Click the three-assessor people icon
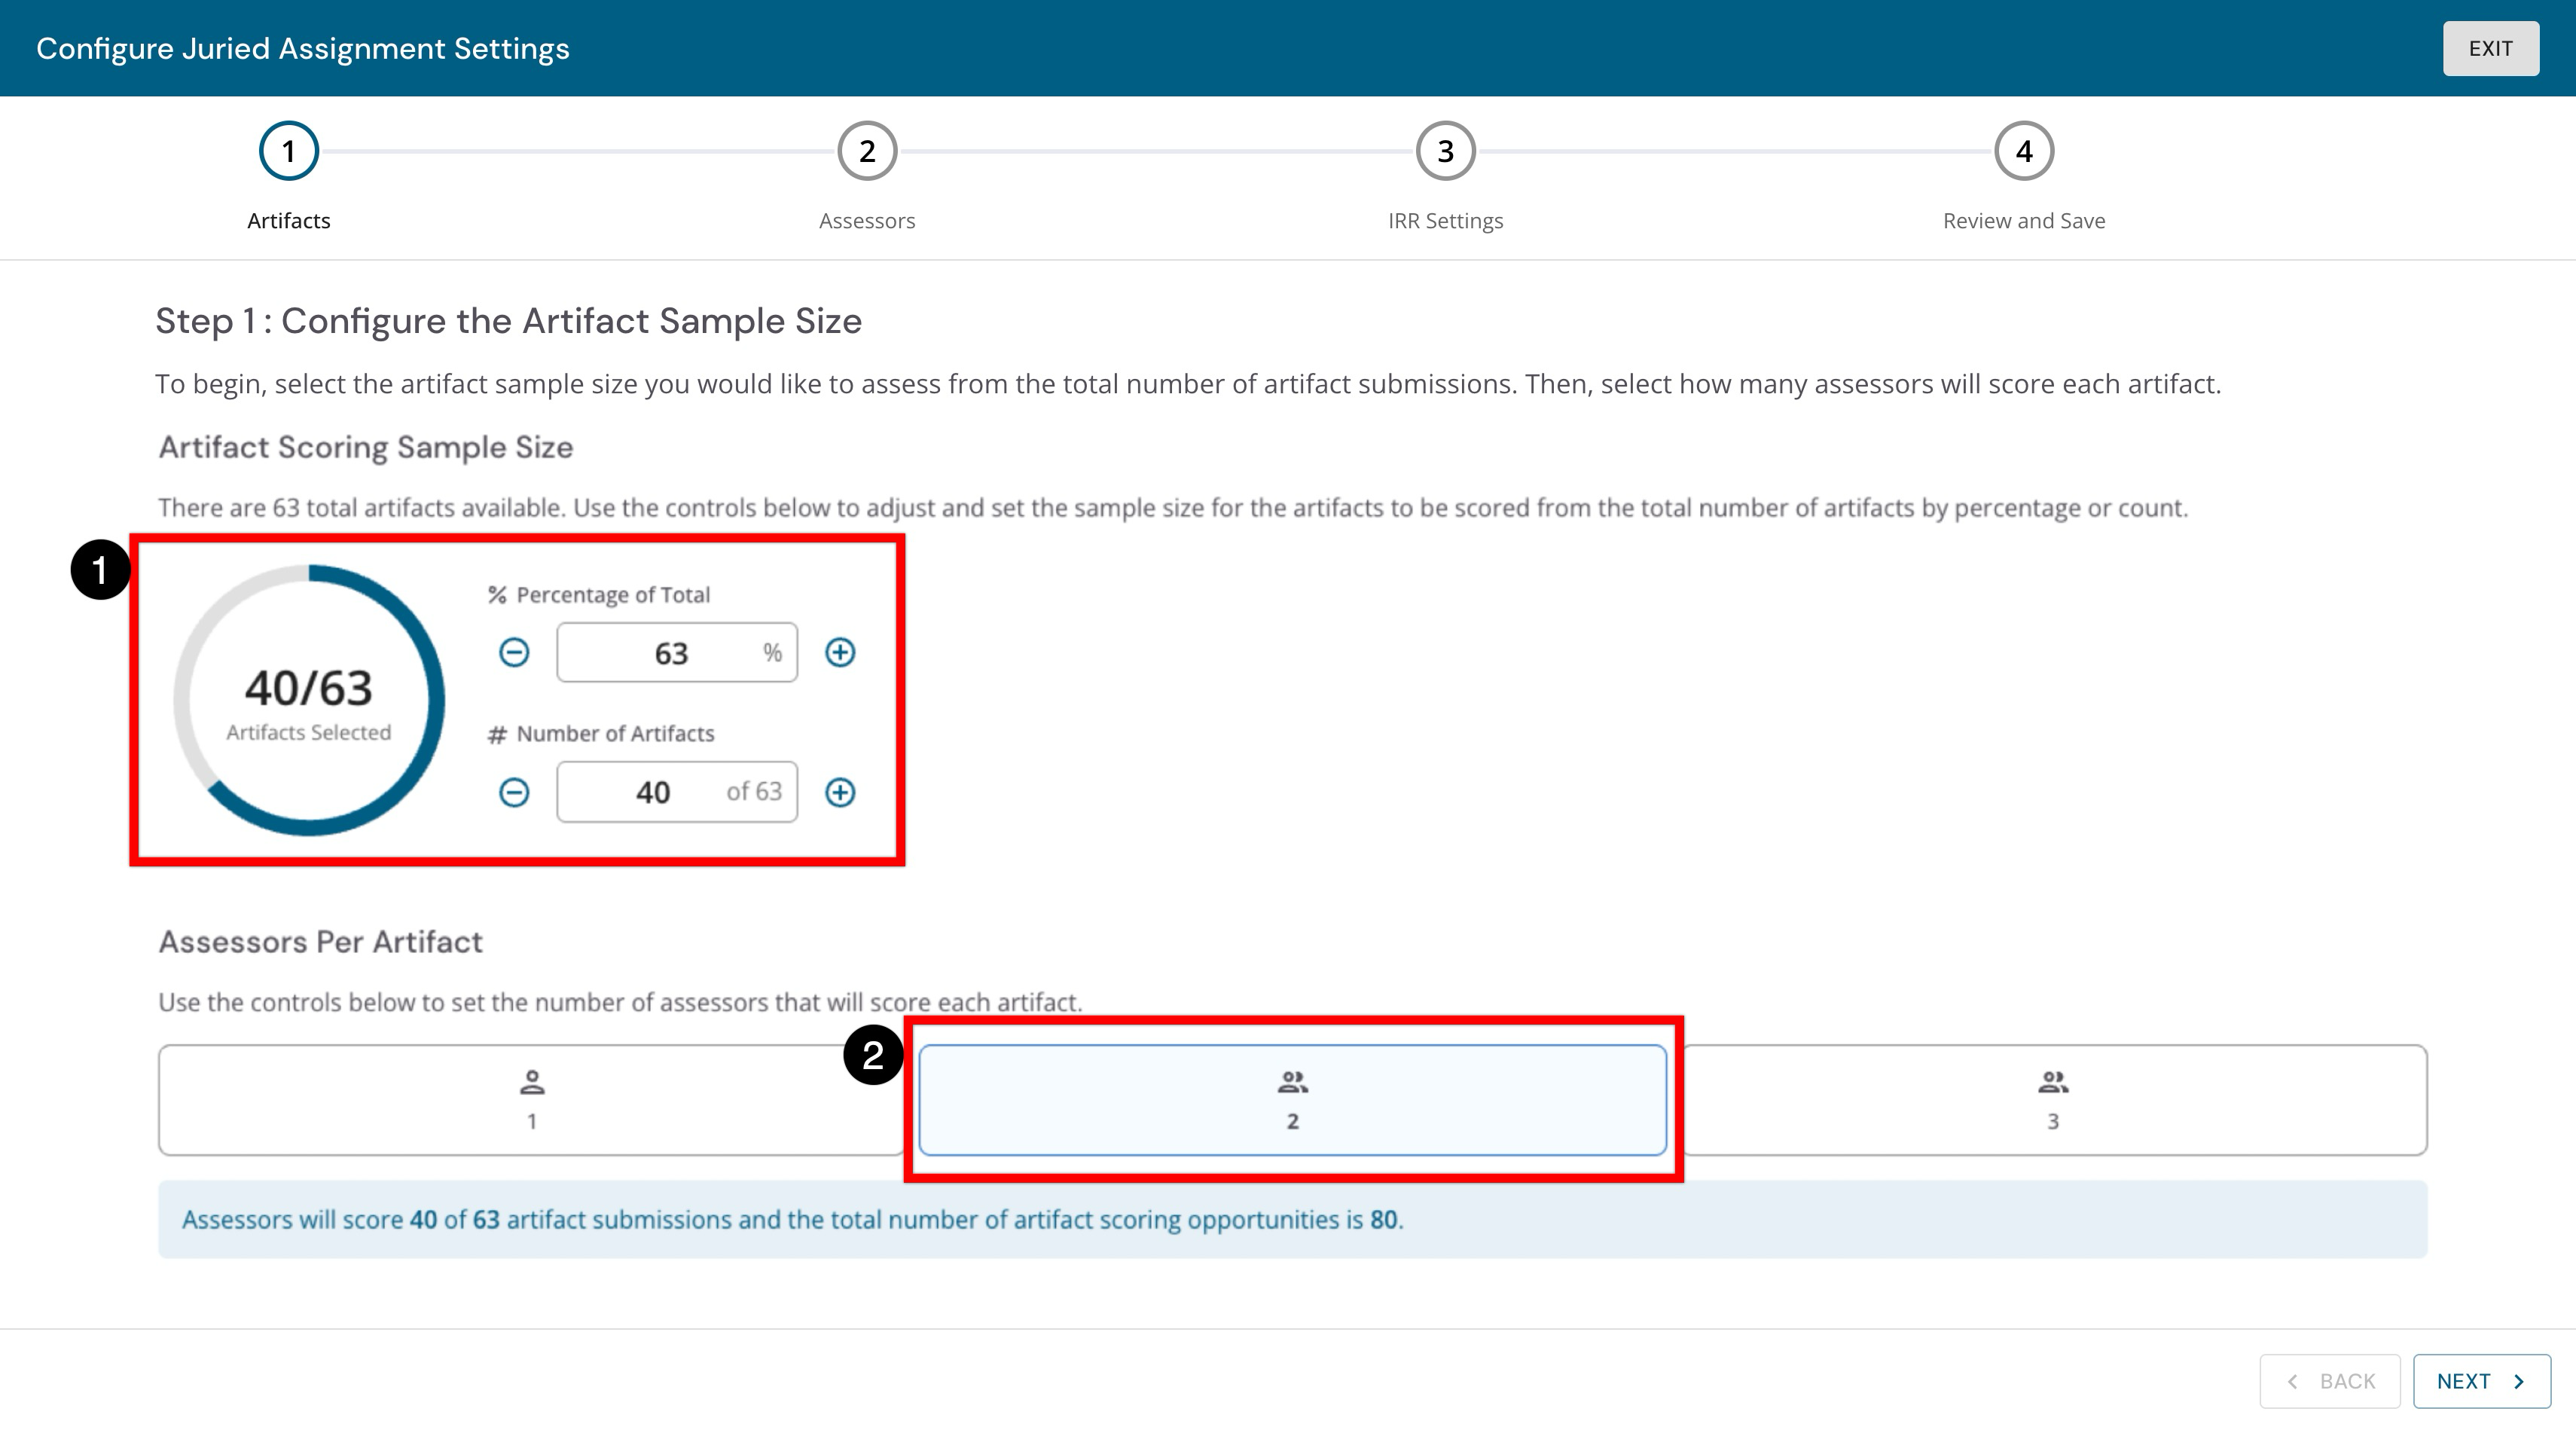The width and height of the screenshot is (2576, 1433). [x=2053, y=1082]
